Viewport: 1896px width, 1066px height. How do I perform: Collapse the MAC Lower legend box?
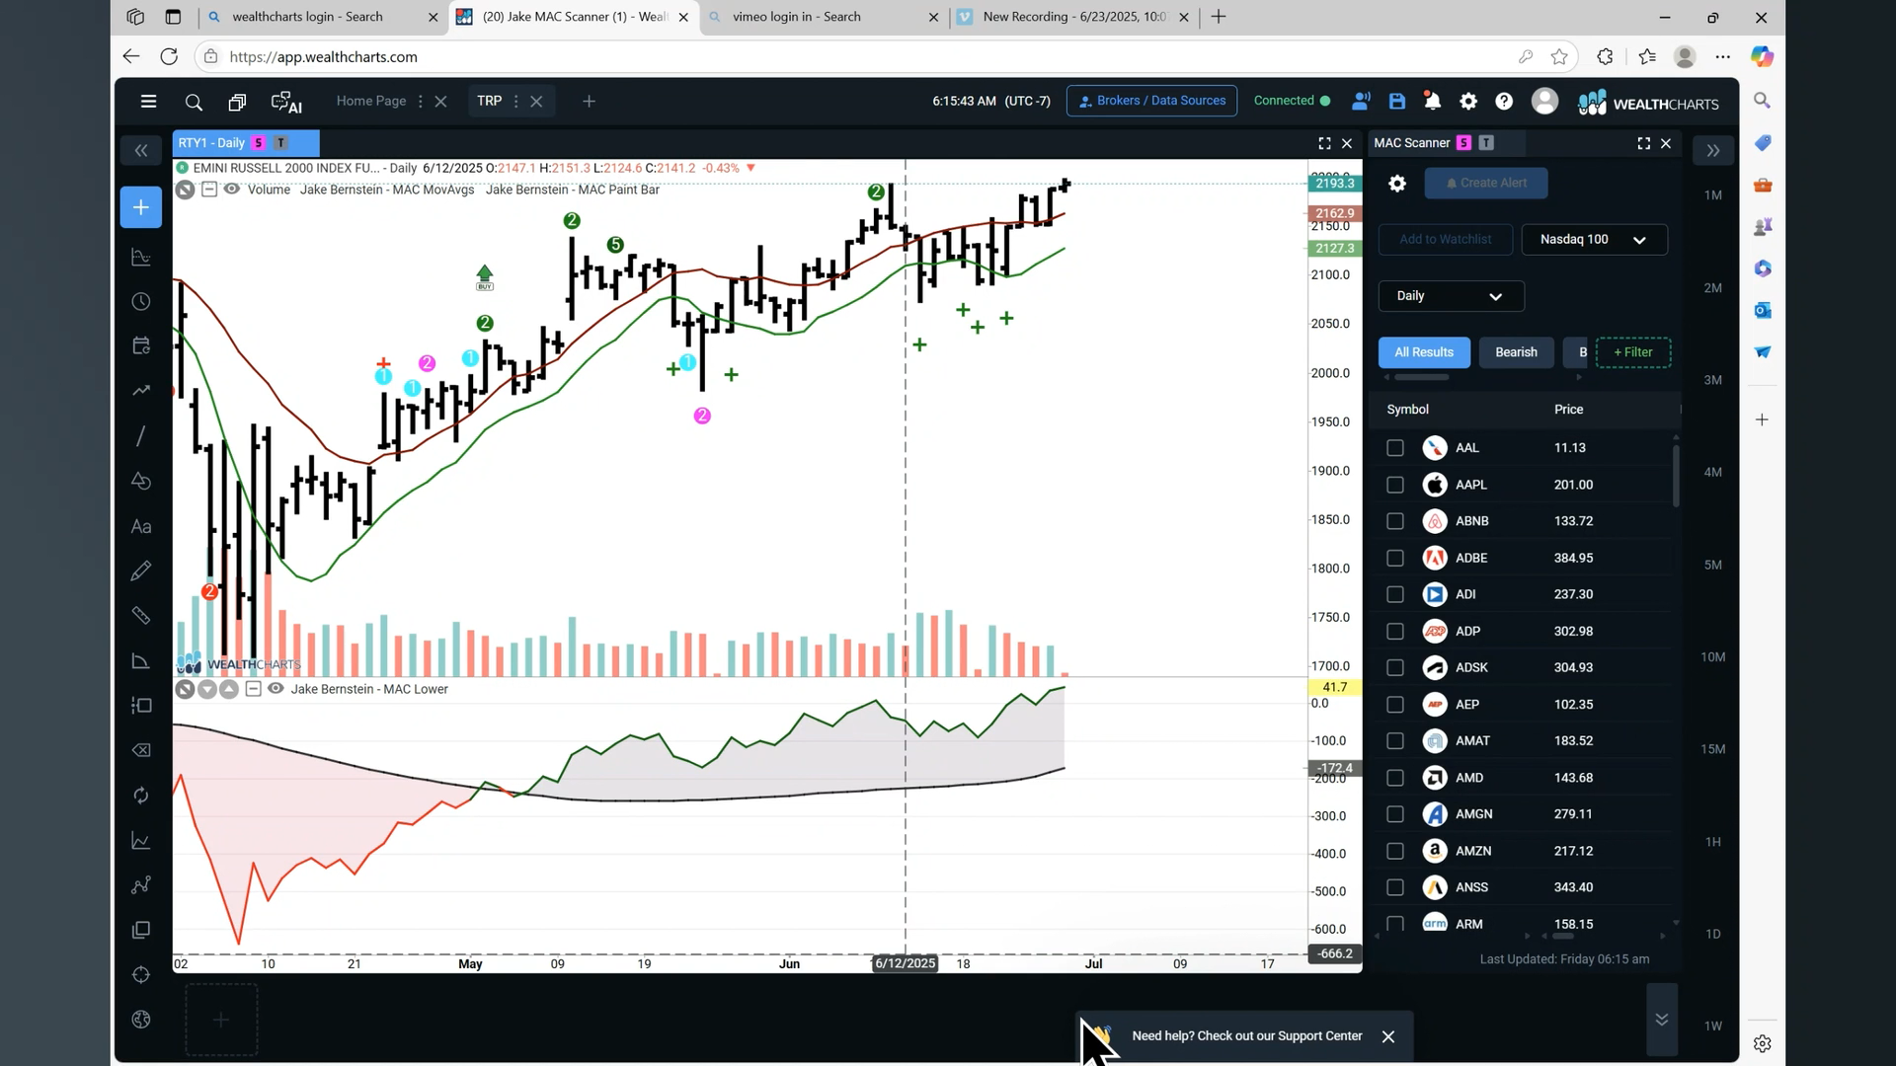pyautogui.click(x=253, y=689)
